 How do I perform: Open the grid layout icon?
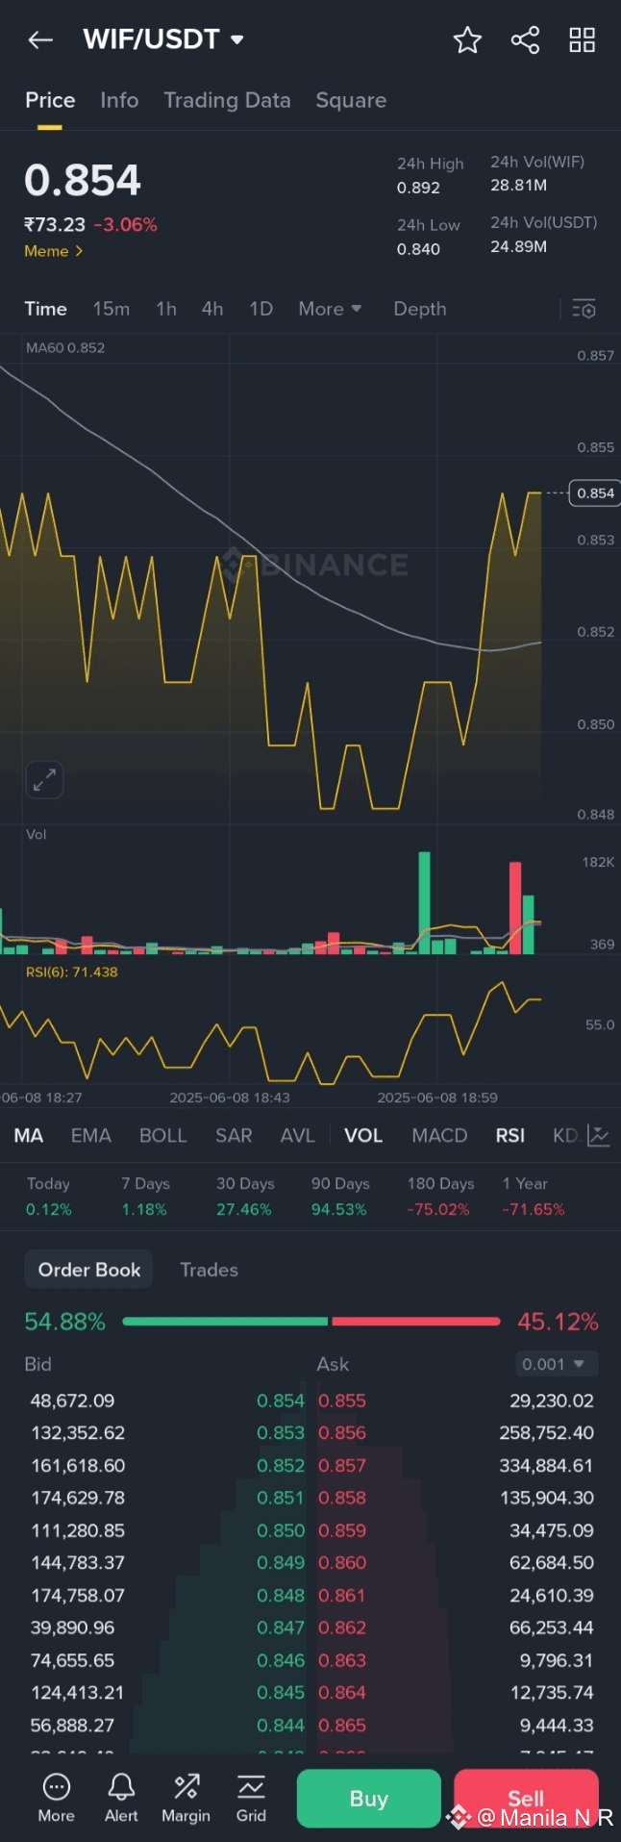click(583, 39)
